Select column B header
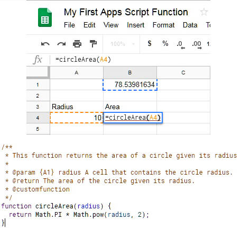The width and height of the screenshot is (241, 230). (x=130, y=73)
